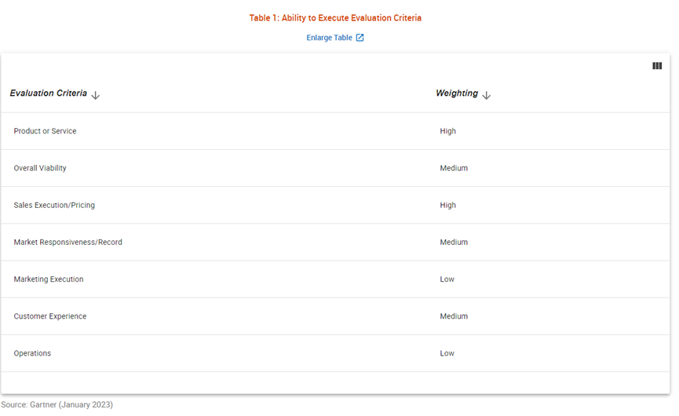Click the Low weighting for Operations
Viewport: 679px width, 416px height.
tap(447, 353)
